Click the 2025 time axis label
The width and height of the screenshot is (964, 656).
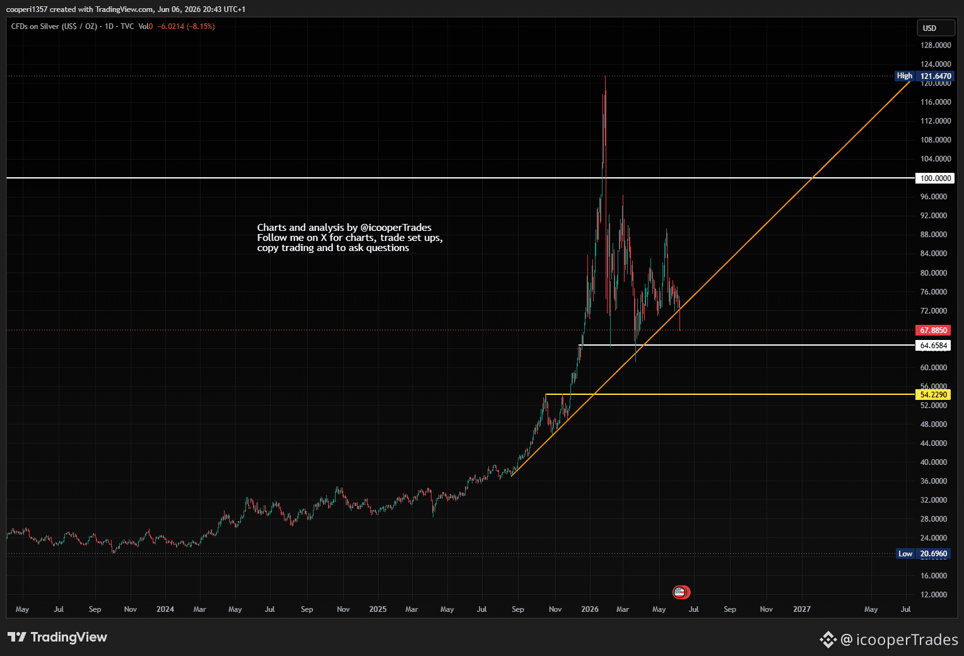coord(378,609)
